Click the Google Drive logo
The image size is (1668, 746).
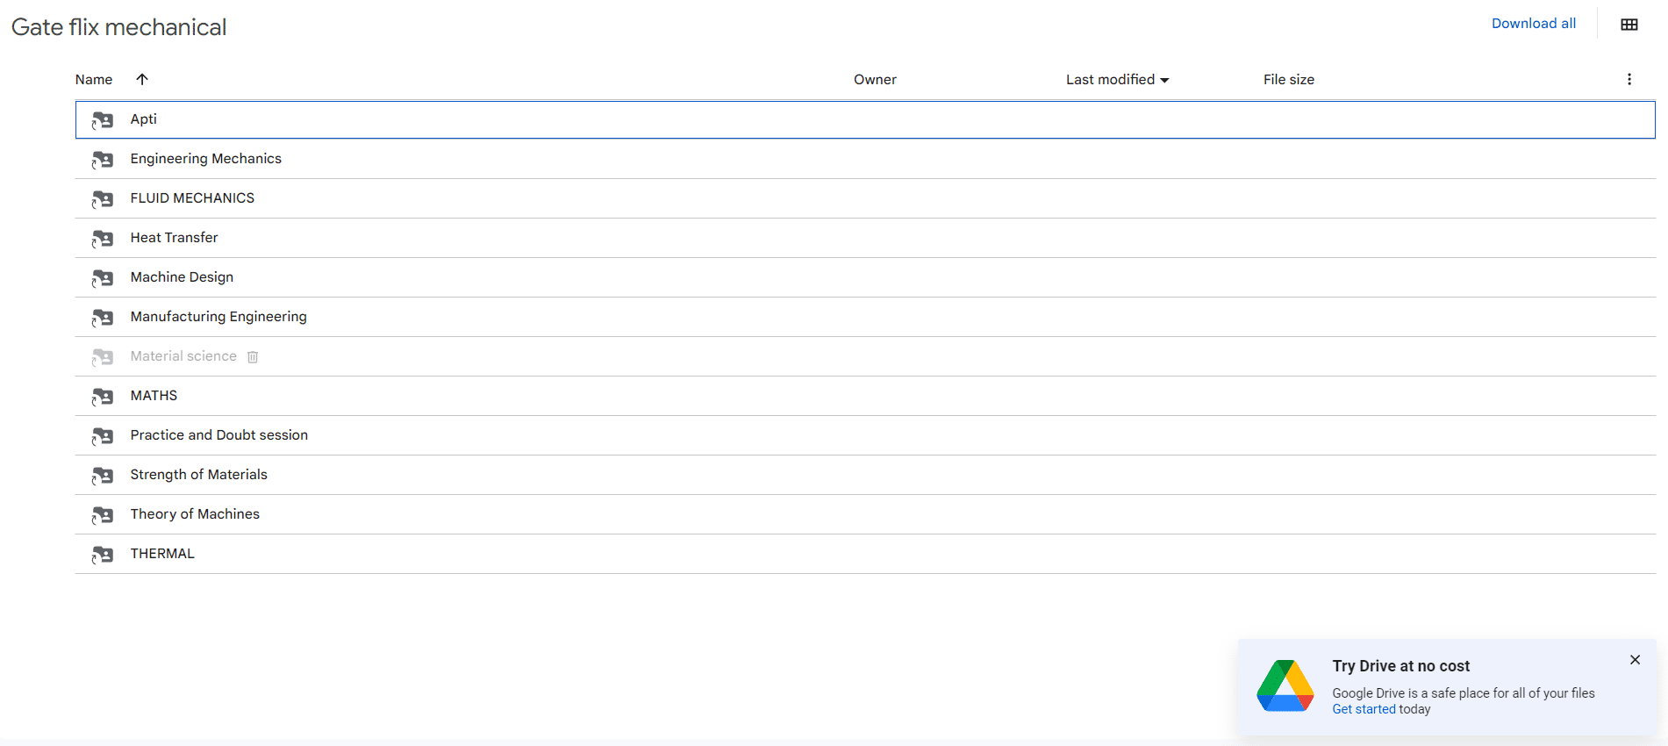(1285, 685)
